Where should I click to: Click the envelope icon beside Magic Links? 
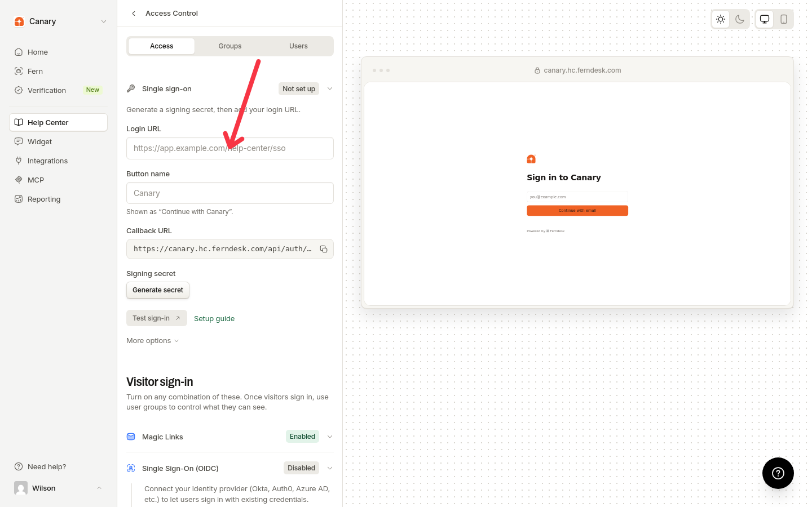click(x=131, y=437)
